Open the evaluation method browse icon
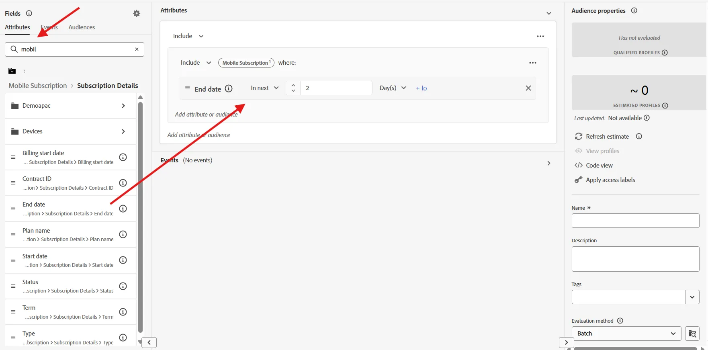The height and width of the screenshot is (350, 708). click(692, 334)
